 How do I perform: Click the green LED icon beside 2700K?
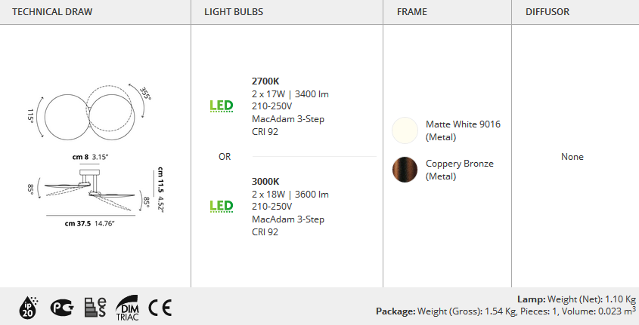point(222,106)
